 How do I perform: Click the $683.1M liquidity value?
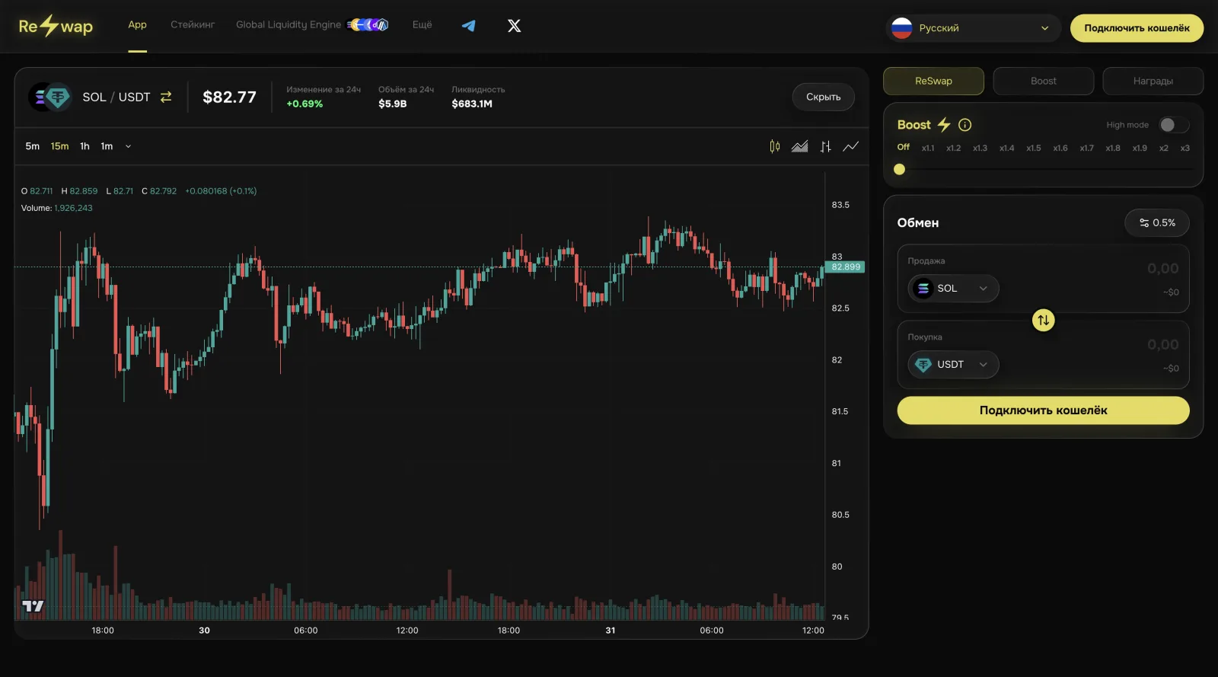472,104
